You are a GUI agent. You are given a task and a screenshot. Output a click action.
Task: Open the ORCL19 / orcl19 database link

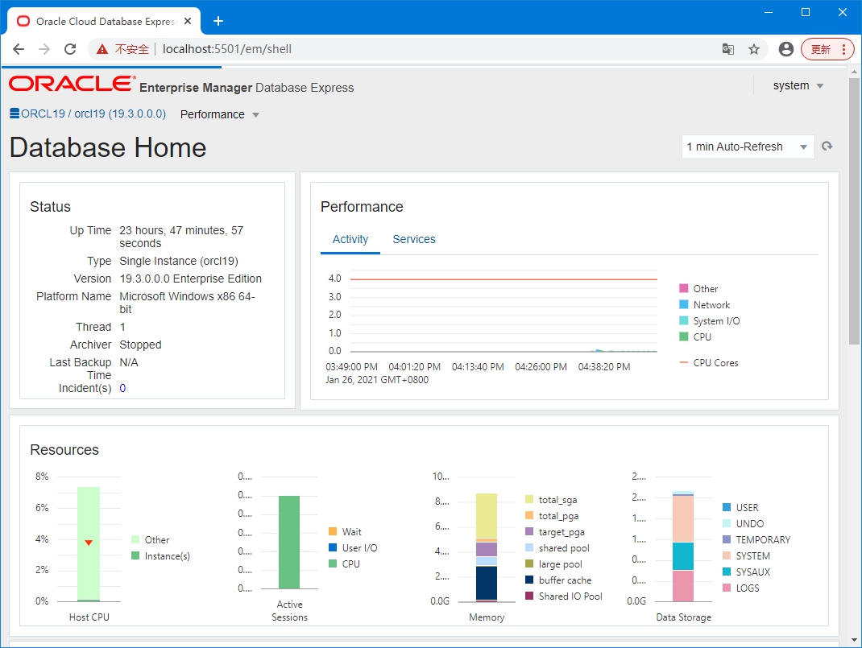[93, 114]
